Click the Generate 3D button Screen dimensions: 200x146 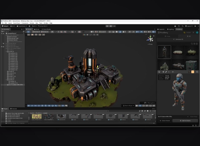point(178,39)
